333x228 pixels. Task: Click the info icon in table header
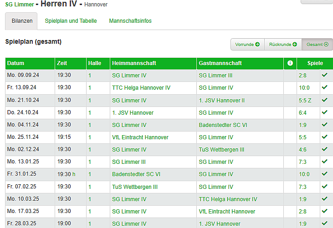pyautogui.click(x=290, y=63)
